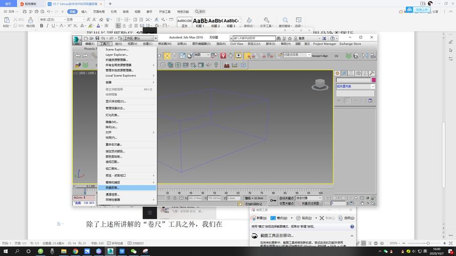Expand the 修改器列表 modifier list dropdown
Viewport: 456px width, 256px height.
click(x=355, y=87)
